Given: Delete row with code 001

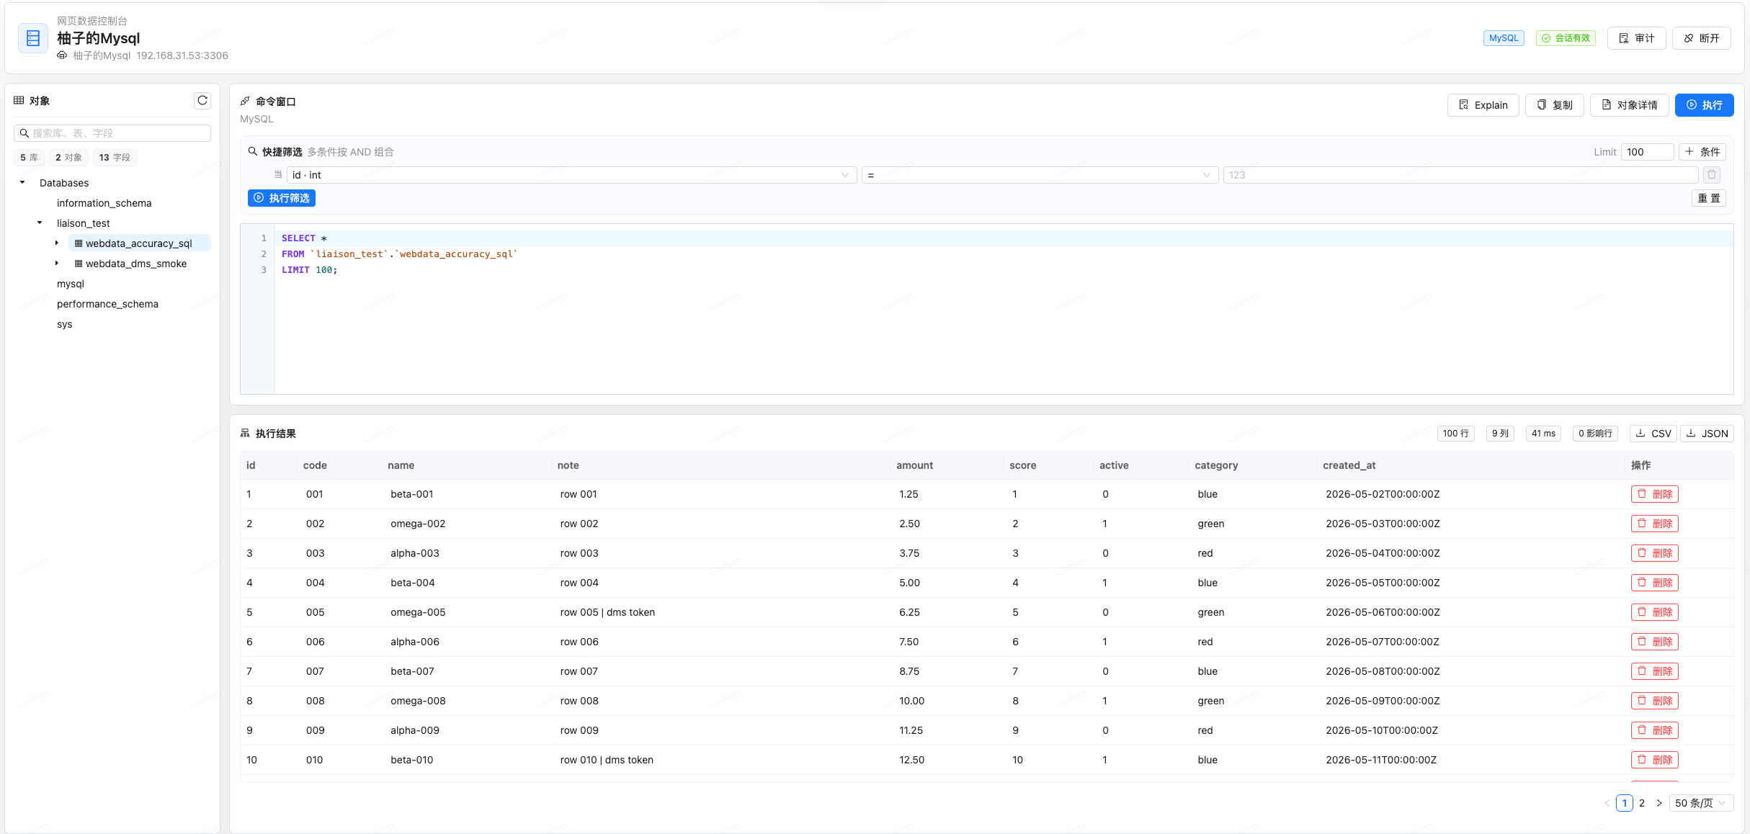Looking at the screenshot, I should 1655,494.
